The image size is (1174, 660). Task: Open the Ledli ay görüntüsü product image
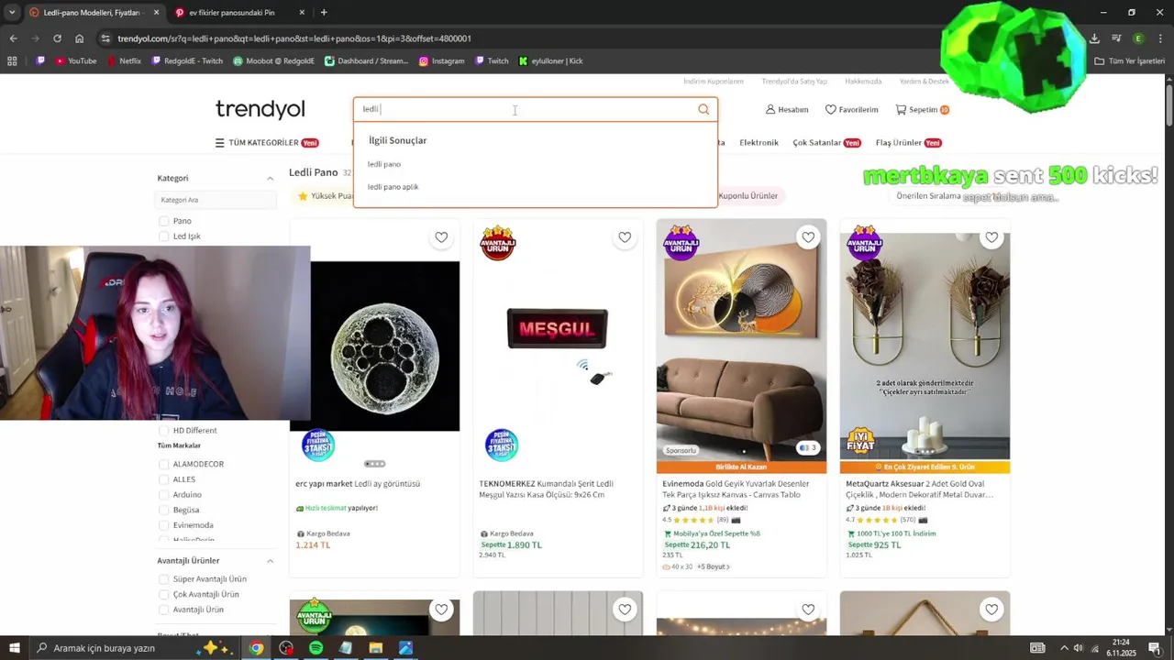tap(375, 346)
